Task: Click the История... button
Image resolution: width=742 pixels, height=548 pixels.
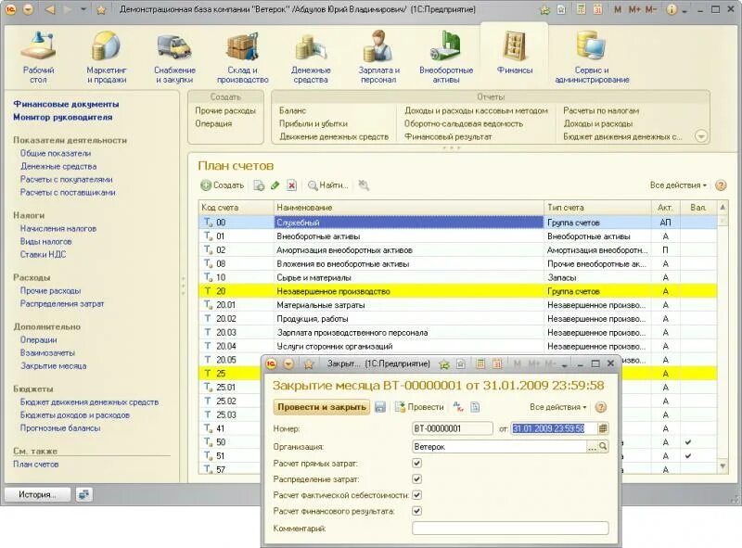Action: pos(37,494)
